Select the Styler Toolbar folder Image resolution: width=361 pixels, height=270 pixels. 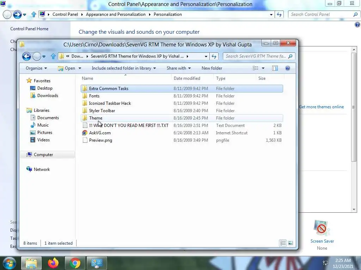pos(182,111)
